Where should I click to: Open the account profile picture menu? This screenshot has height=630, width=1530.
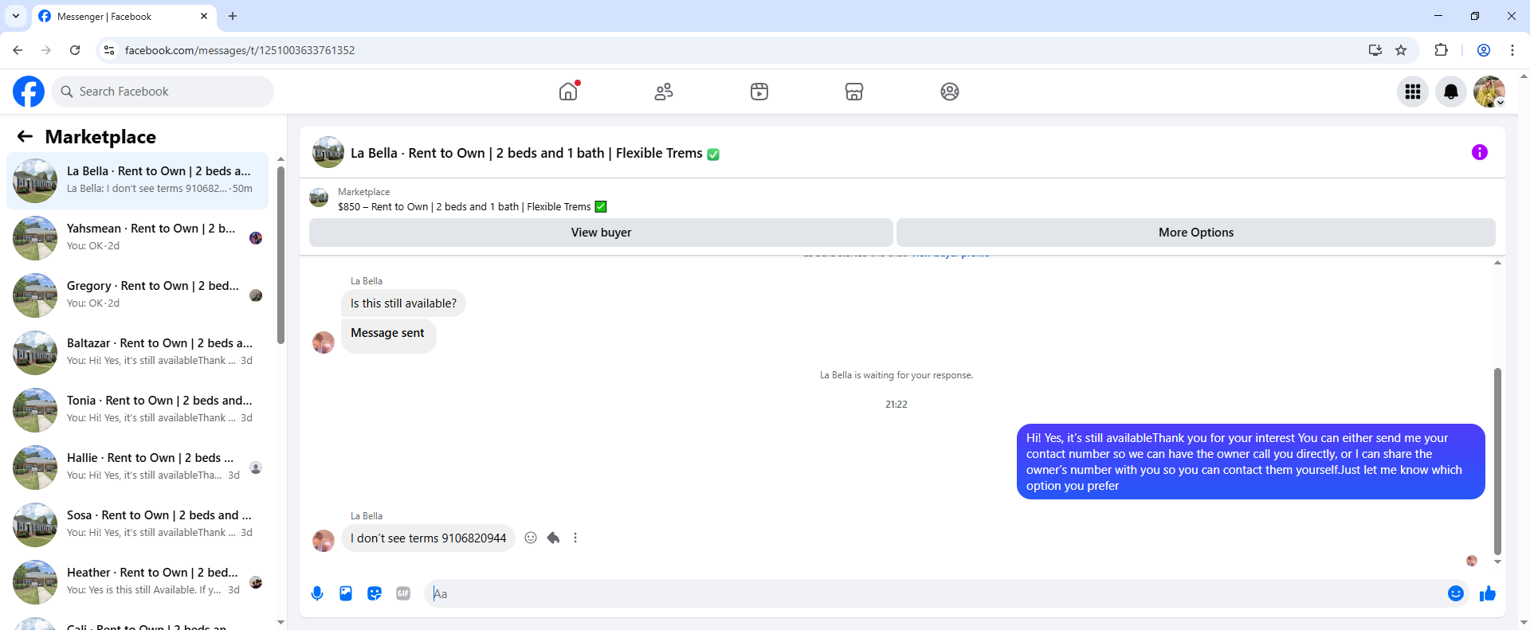coord(1489,92)
